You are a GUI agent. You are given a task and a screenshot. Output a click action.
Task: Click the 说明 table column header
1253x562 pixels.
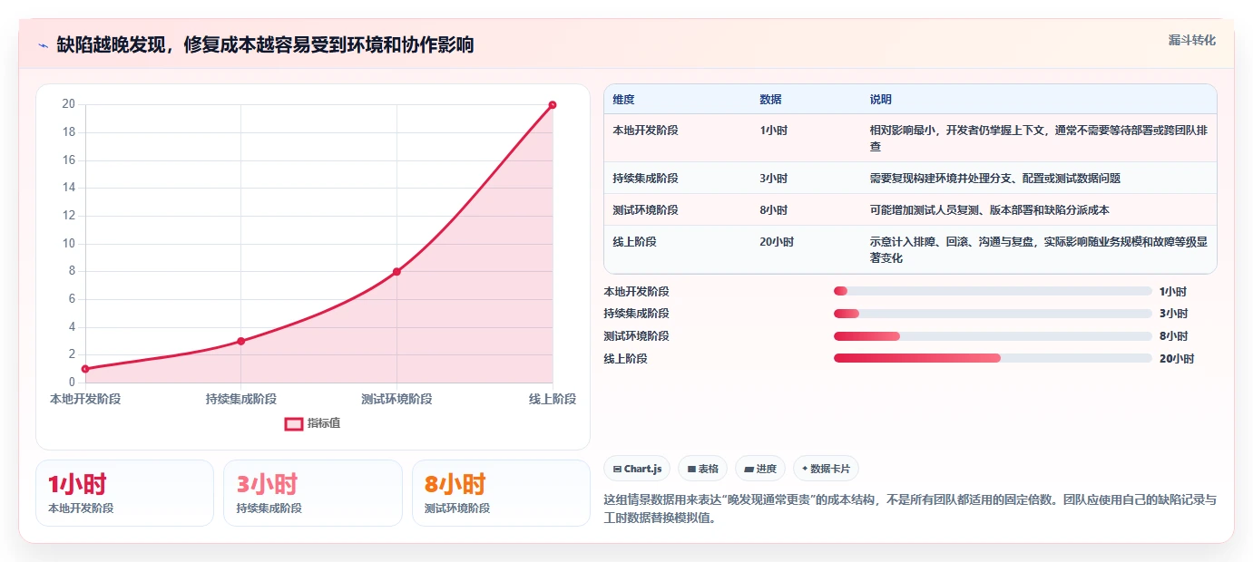[x=881, y=100]
